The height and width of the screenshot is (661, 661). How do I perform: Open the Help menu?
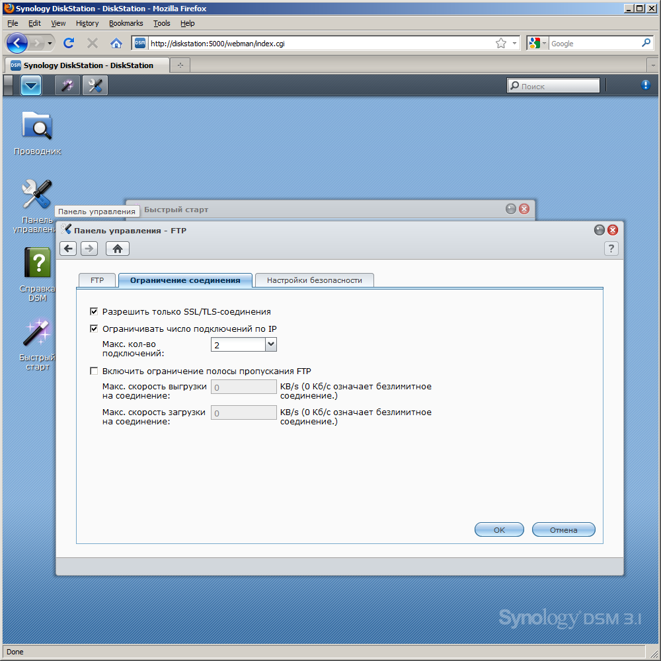(188, 23)
